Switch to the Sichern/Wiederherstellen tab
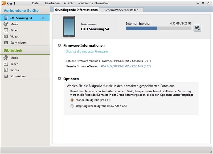The height and width of the screenshot is (154, 213). tap(121, 10)
